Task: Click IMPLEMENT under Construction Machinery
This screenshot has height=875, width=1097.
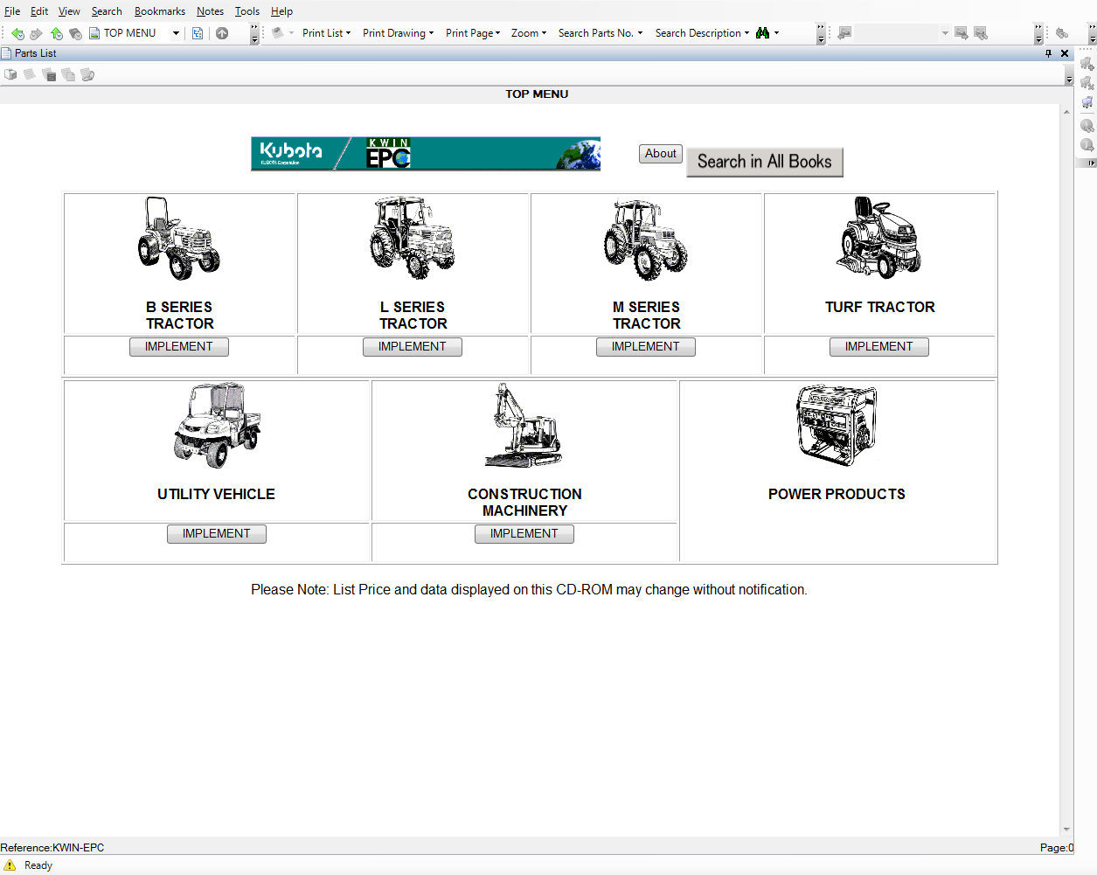Action: (x=524, y=534)
